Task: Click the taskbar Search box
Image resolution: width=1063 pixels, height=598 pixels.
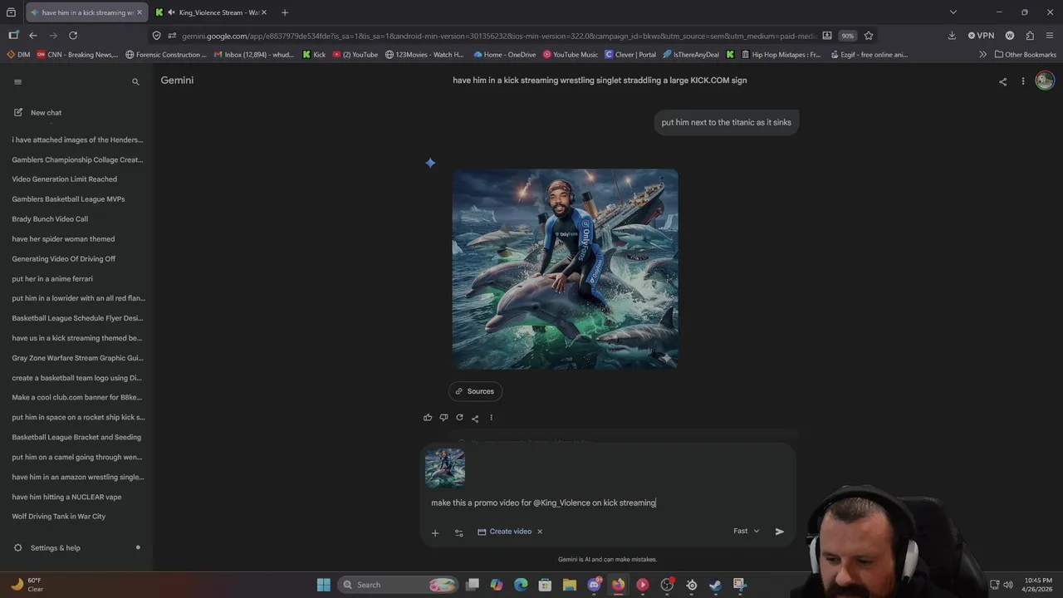Action: 399,585
